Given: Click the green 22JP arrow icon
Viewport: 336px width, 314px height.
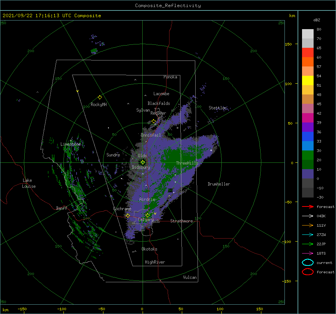Looking at the screenshot, I should pyautogui.click(x=308, y=244).
